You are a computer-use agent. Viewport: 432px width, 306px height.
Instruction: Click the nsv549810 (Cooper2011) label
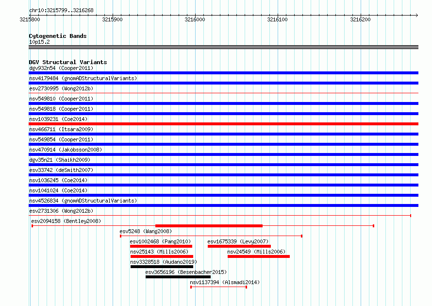[61, 99]
